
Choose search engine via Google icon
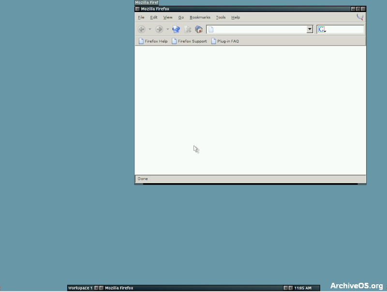(x=322, y=30)
